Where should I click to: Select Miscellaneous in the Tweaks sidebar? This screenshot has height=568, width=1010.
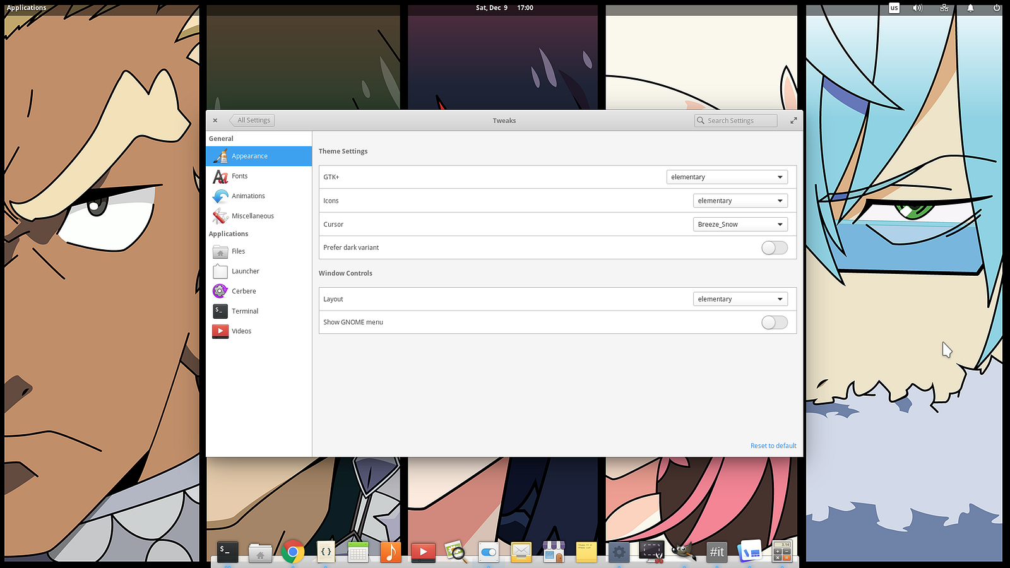tap(259, 216)
